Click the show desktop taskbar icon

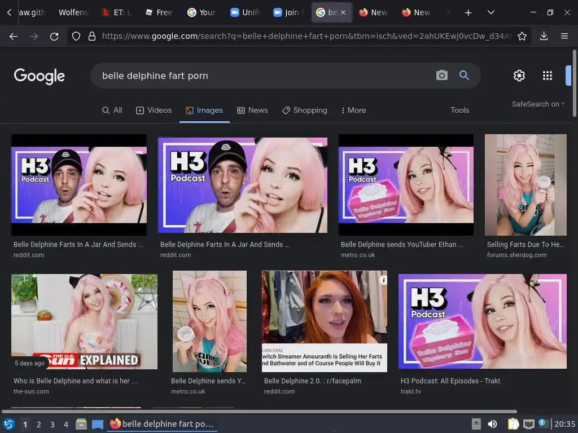click(x=98, y=424)
